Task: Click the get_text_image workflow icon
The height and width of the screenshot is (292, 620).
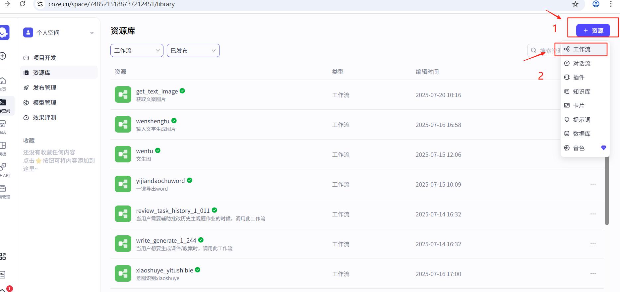Action: point(123,95)
